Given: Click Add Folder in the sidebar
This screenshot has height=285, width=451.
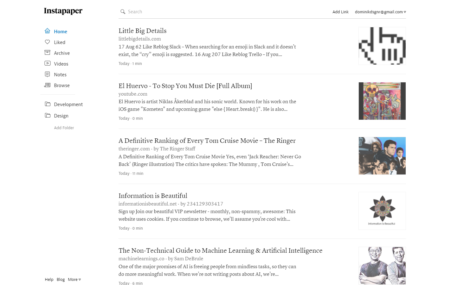Looking at the screenshot, I should tap(64, 128).
